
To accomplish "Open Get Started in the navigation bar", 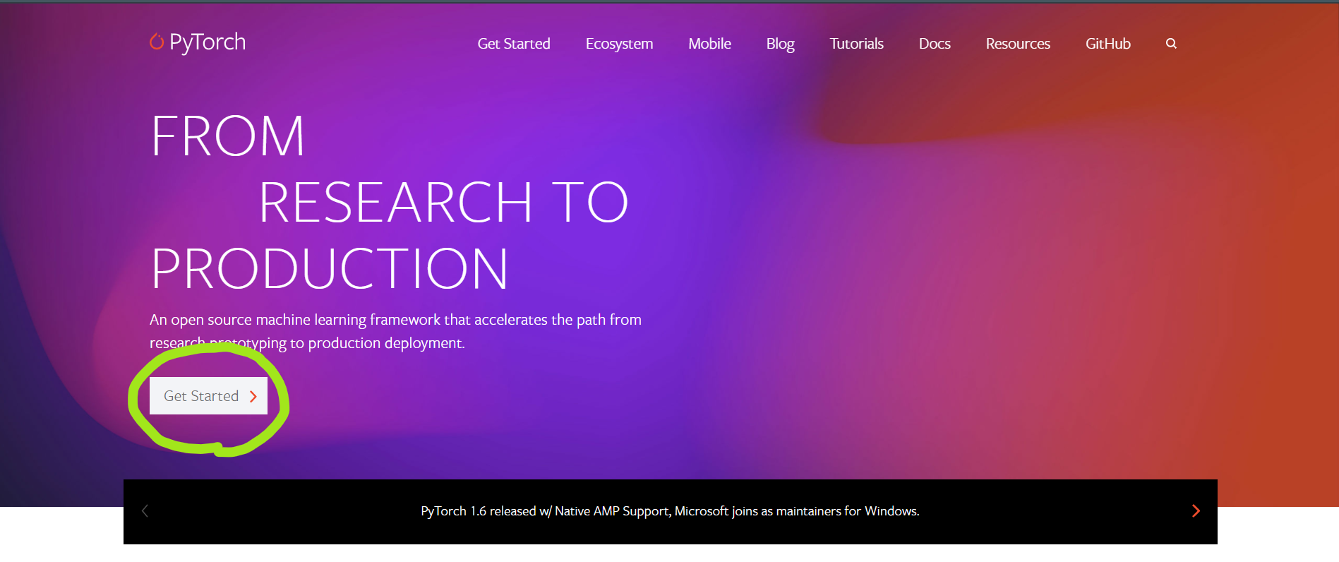I will (513, 44).
